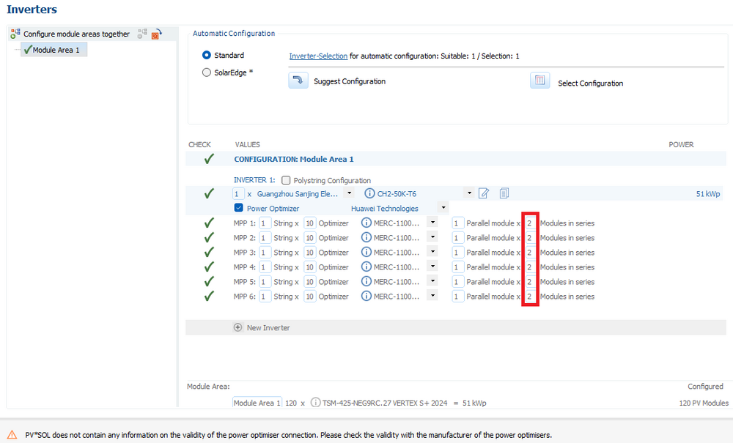The image size is (733, 443).
Task: Select the SolarEdge radio button
Action: click(x=206, y=72)
